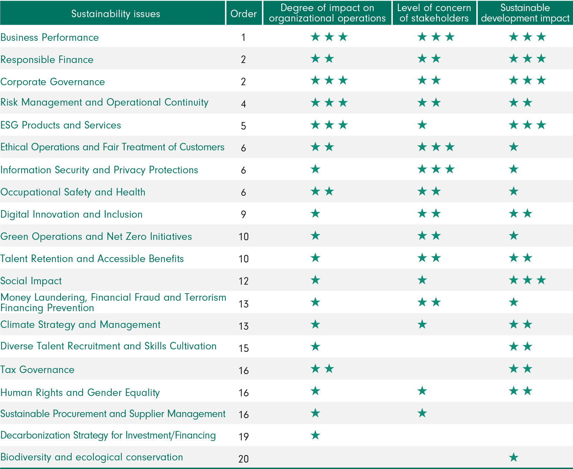Click 'Ethical Operations and Fair Treatment of Customers'
573x469 pixels.
tap(112, 147)
